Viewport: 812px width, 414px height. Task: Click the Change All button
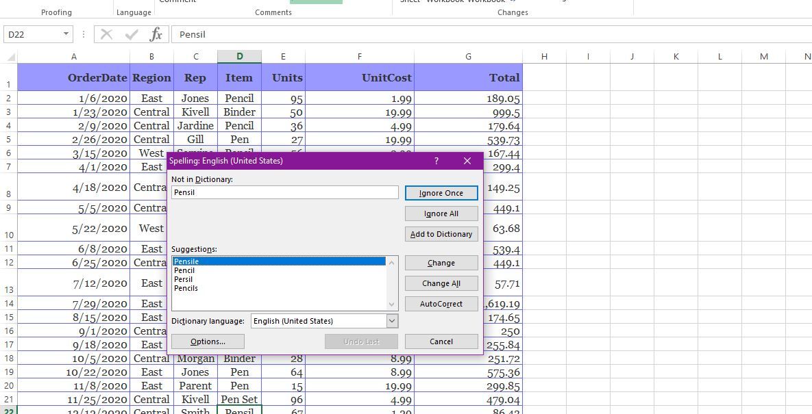tap(441, 283)
